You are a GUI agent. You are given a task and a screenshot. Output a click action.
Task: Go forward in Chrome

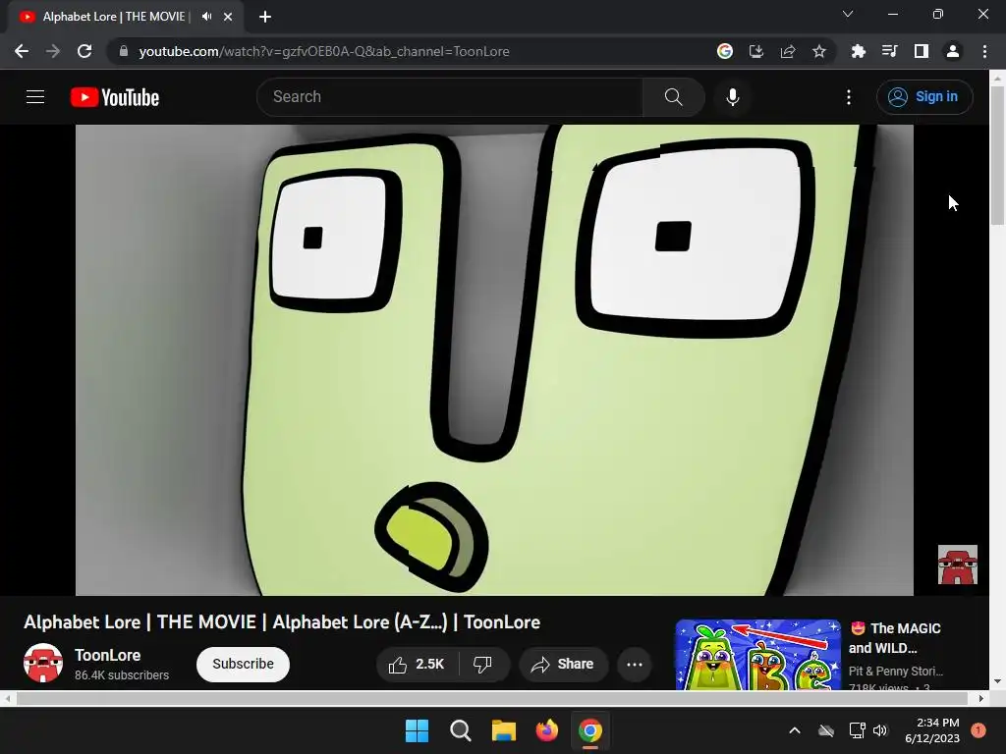coord(53,51)
